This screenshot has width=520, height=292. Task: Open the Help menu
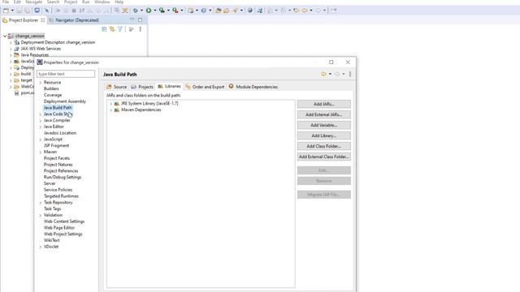coord(119,2)
